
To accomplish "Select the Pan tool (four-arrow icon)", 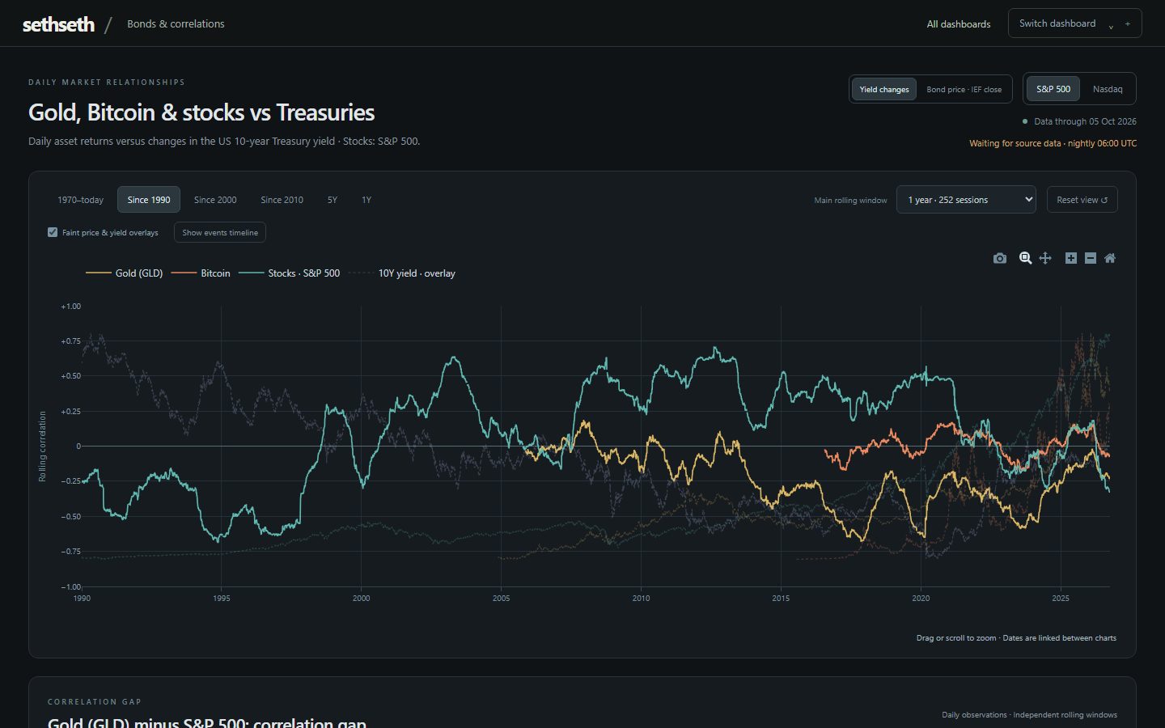I will tap(1045, 258).
